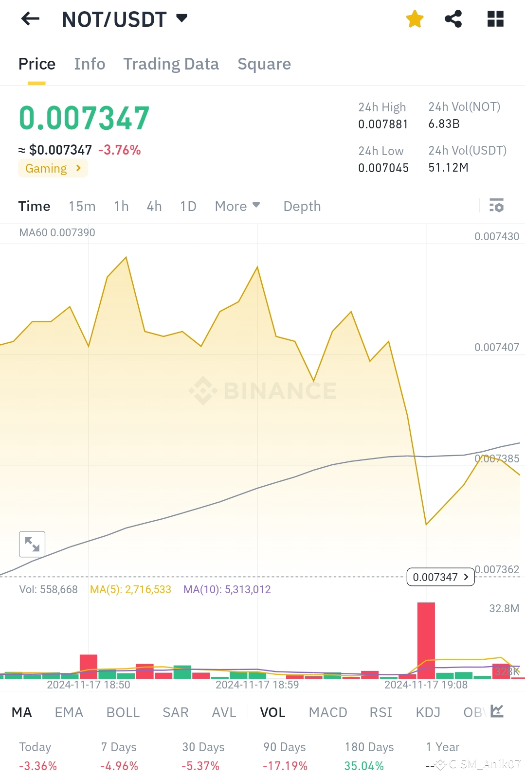
Task: Unfavorite the pair using the star icon
Action: click(x=415, y=19)
